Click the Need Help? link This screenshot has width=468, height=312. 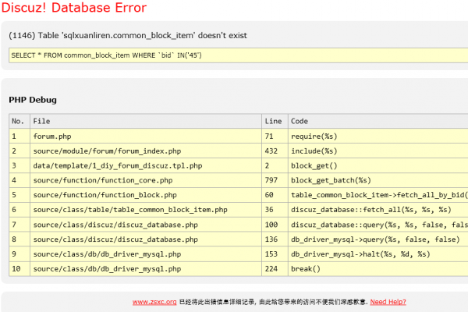[x=388, y=302]
